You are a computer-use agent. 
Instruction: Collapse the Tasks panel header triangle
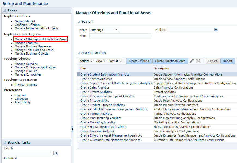pyautogui.click(x=5, y=10)
